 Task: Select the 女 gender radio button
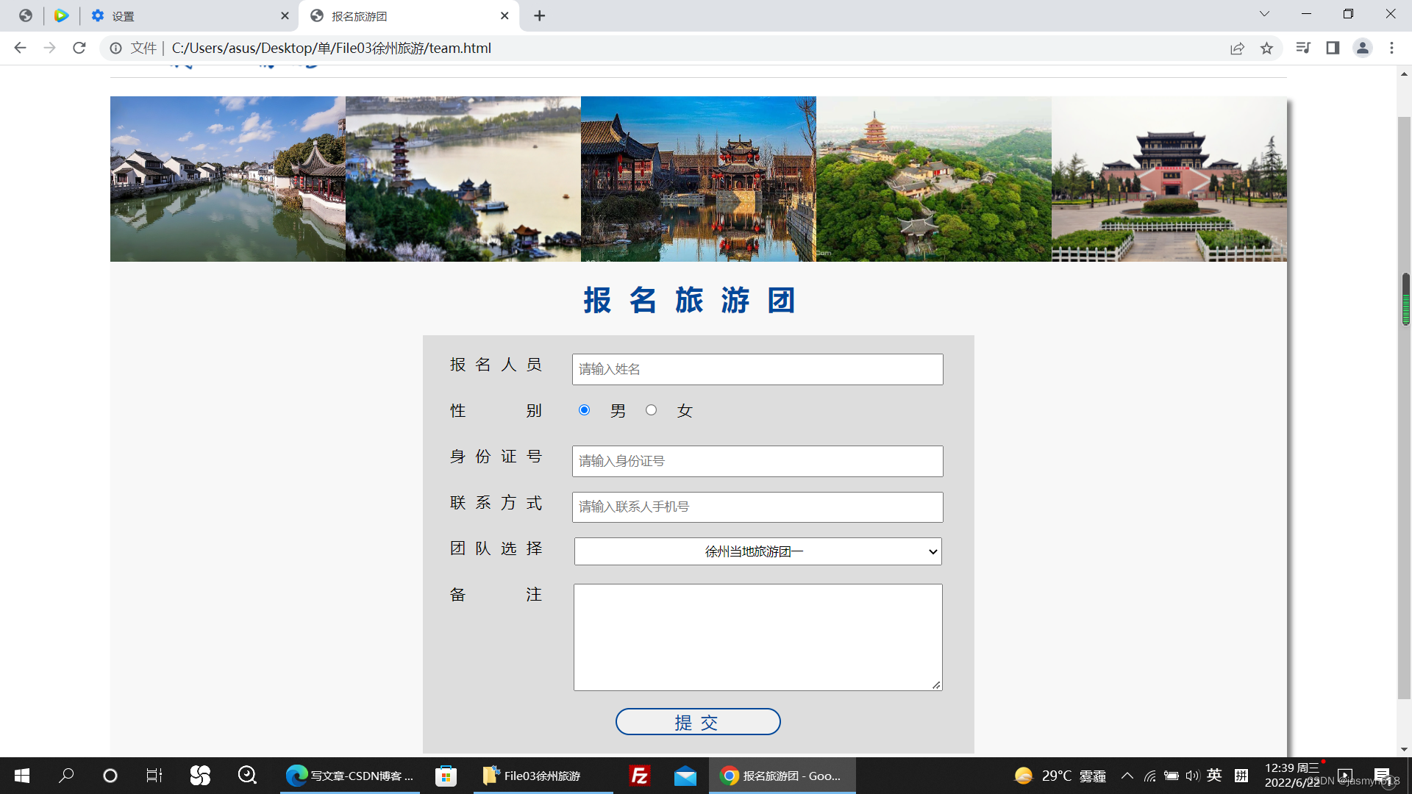(x=651, y=410)
